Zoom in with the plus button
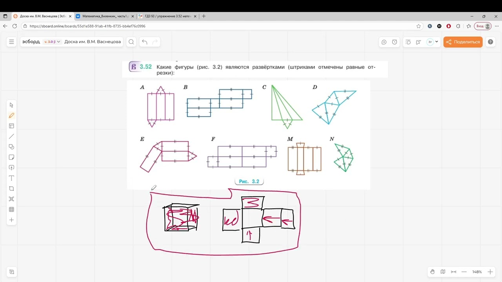The height and width of the screenshot is (282, 502). coord(490,272)
